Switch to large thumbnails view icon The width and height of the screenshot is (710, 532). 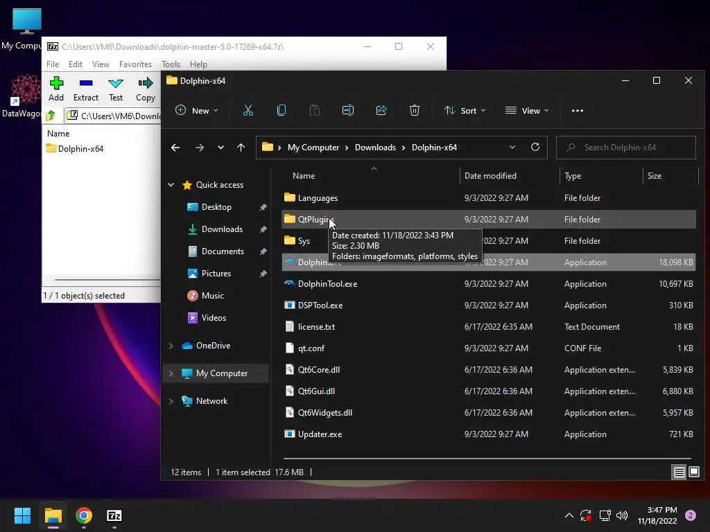[x=693, y=472]
